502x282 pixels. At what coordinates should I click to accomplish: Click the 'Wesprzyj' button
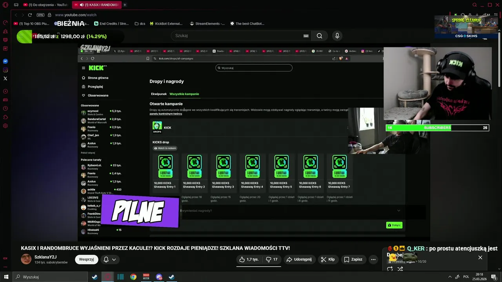tap(86, 259)
